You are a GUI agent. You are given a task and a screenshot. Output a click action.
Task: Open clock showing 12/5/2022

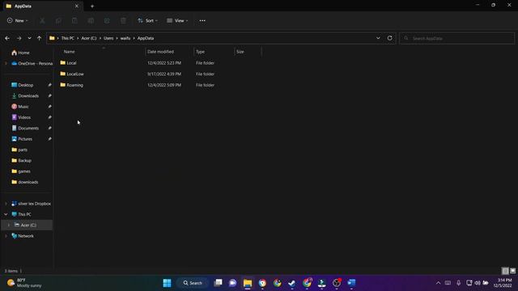503,283
